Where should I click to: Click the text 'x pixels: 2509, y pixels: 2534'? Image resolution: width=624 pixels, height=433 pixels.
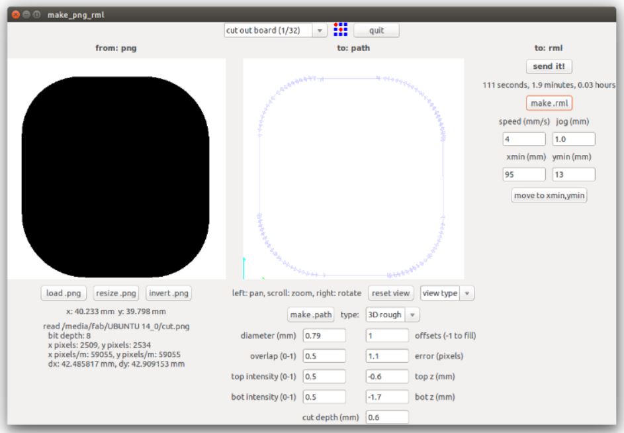tap(99, 345)
